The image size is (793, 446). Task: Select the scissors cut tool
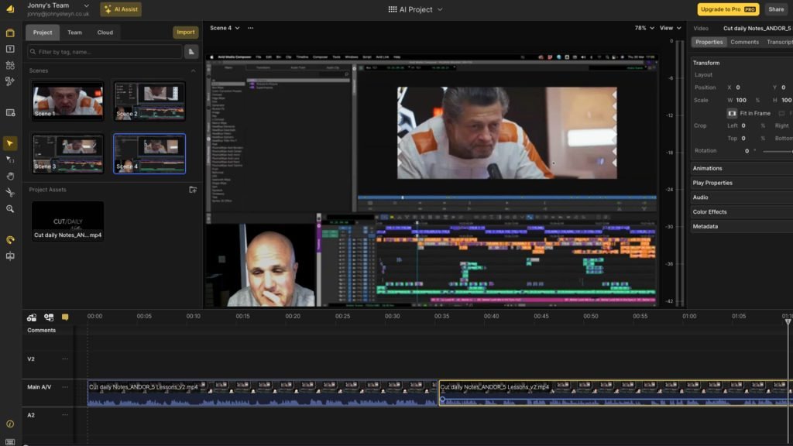click(10, 192)
